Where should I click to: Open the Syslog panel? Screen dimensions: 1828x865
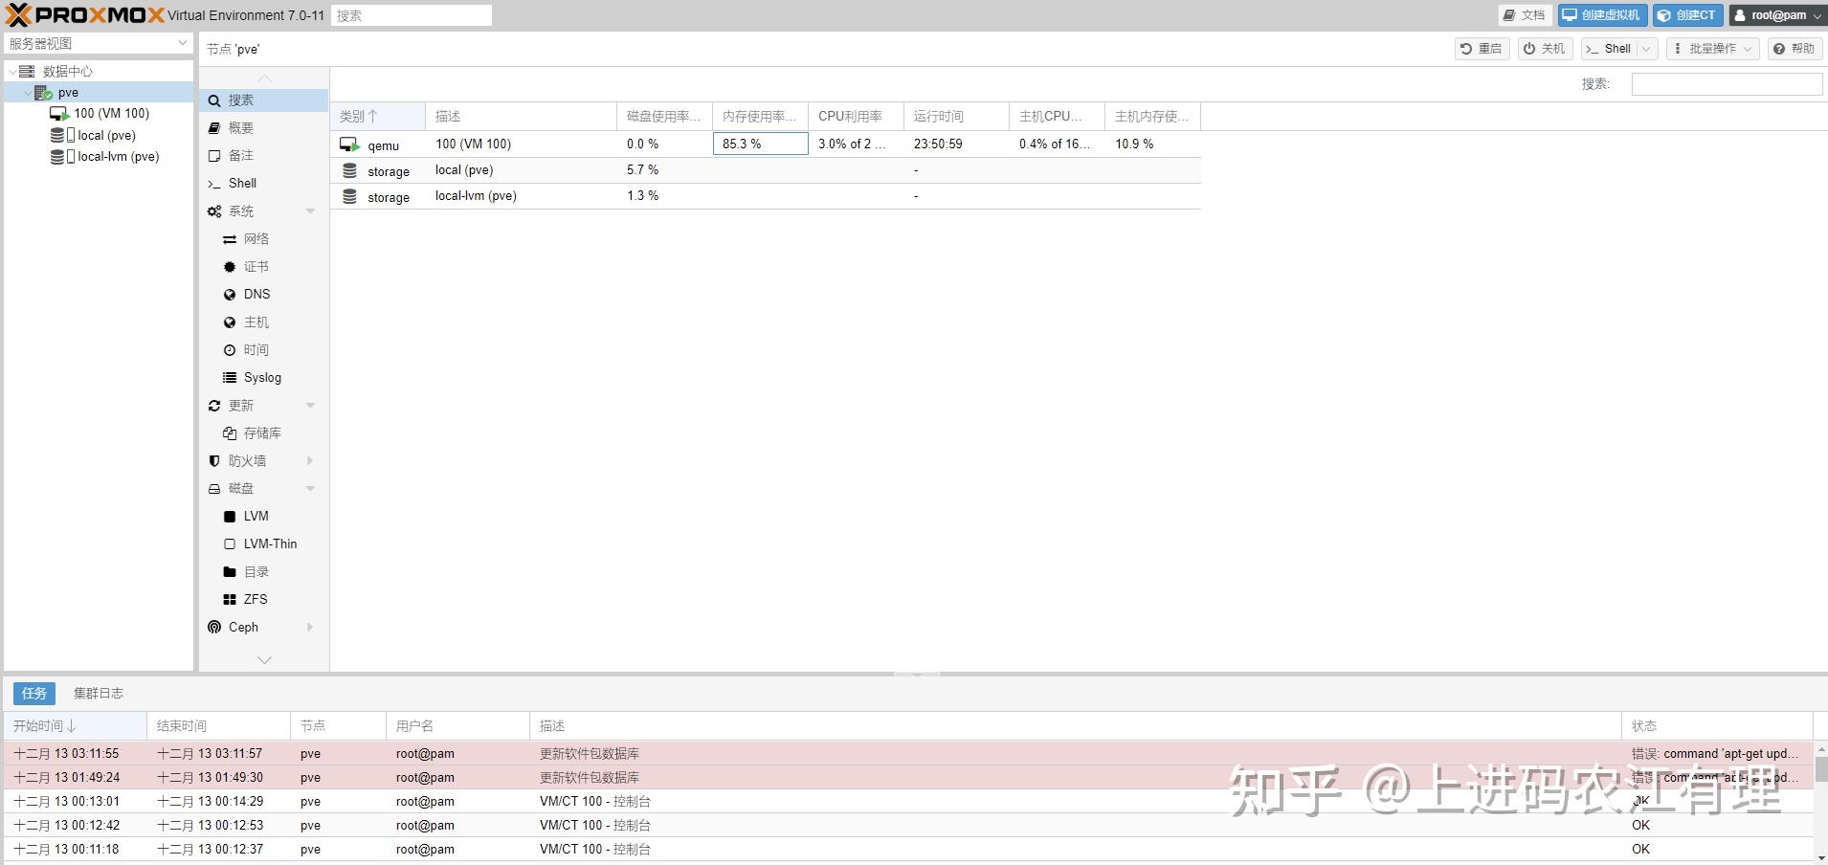[x=262, y=377]
